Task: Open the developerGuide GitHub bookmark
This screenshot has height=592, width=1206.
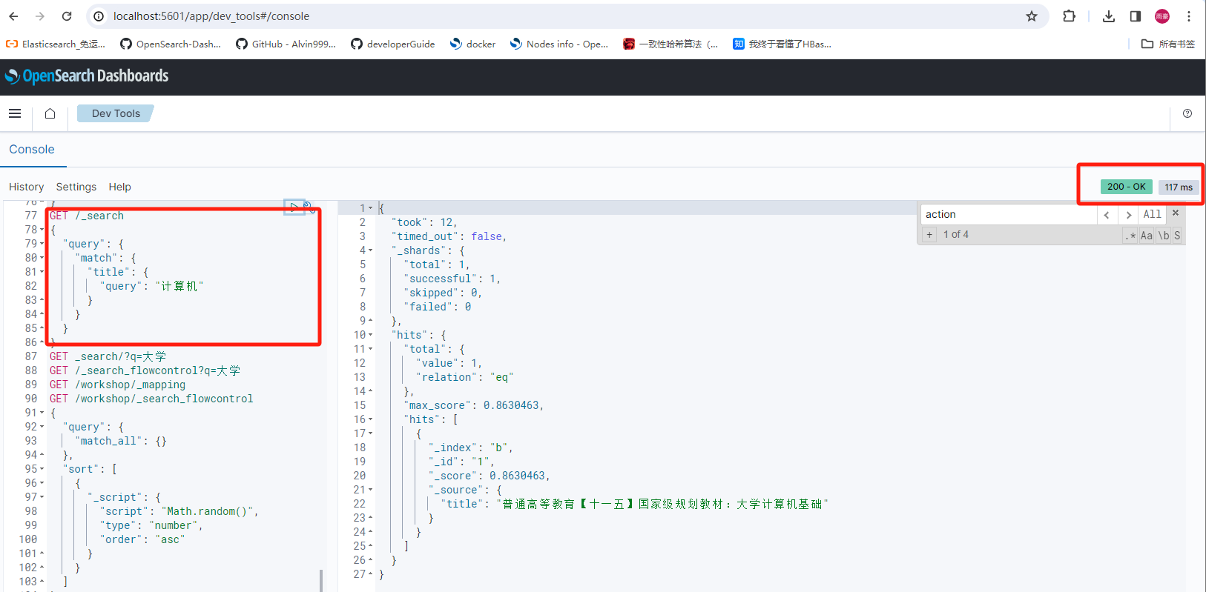Action: click(393, 44)
